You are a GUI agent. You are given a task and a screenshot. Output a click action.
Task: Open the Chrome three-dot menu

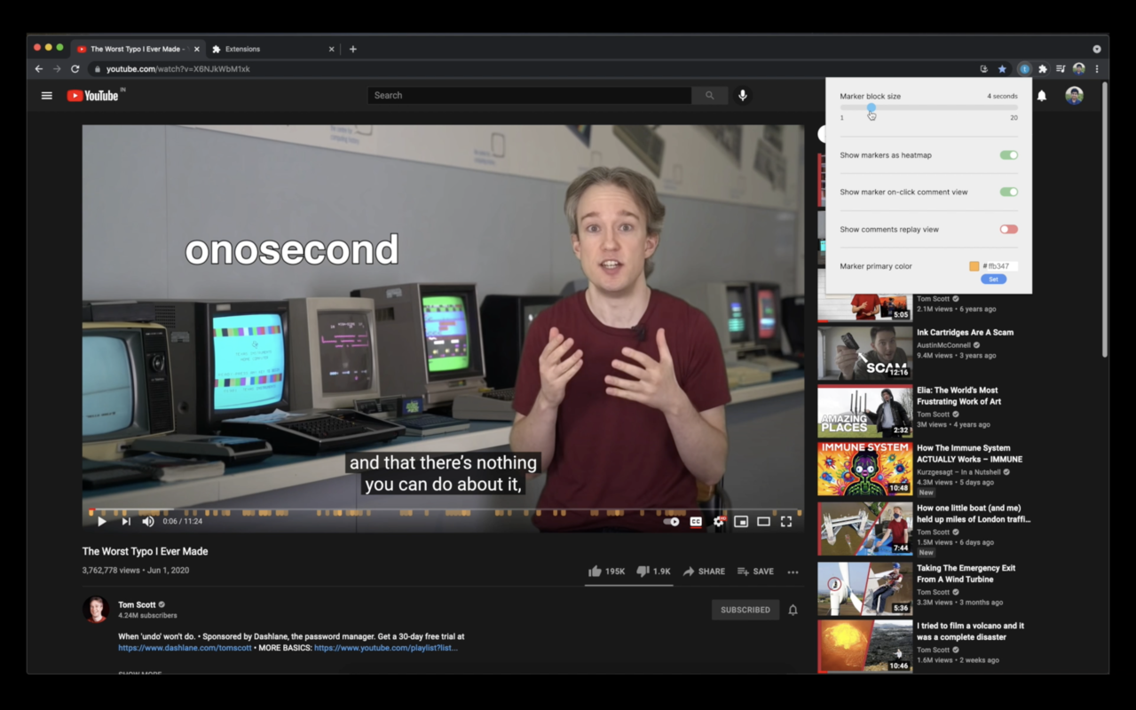1097,69
